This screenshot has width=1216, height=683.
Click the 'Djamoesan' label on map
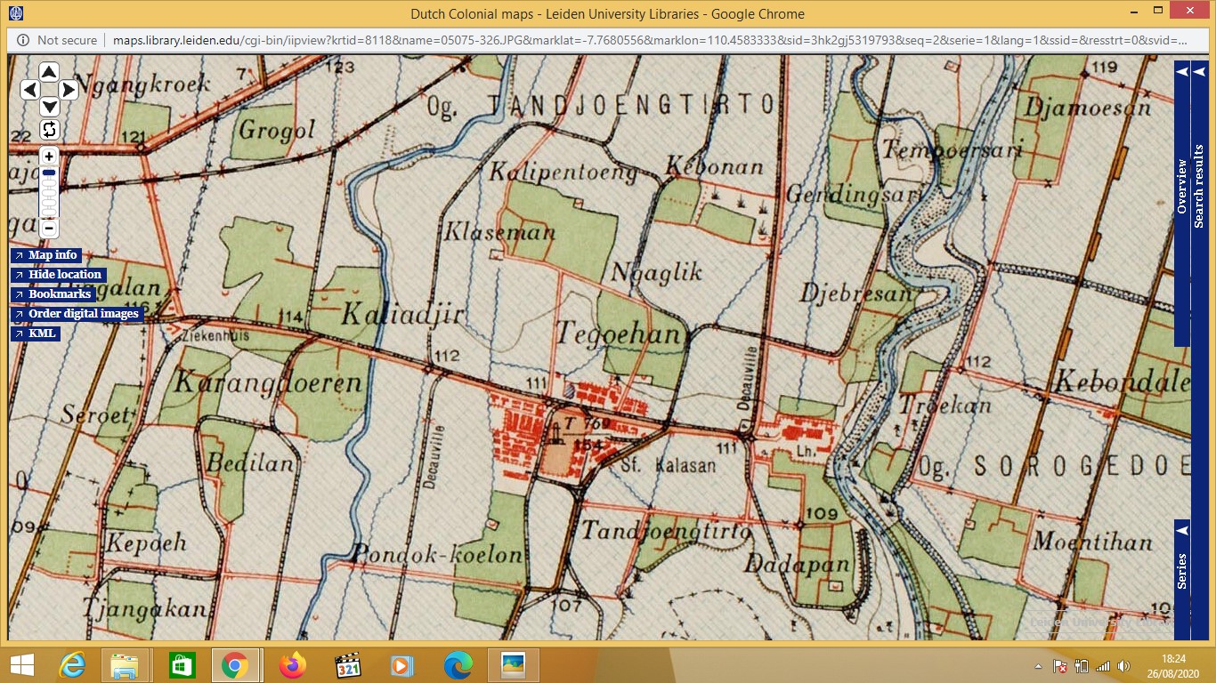tap(1087, 107)
